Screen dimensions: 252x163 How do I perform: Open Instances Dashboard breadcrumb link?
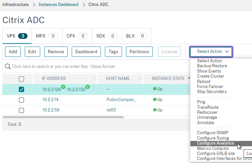pos(59,4)
